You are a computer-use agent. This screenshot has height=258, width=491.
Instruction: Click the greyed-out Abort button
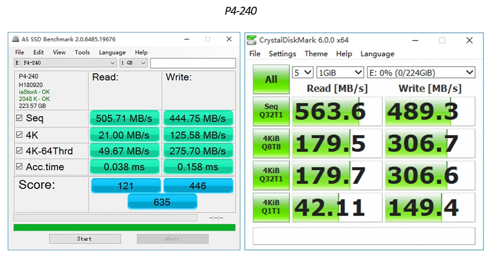(173, 238)
